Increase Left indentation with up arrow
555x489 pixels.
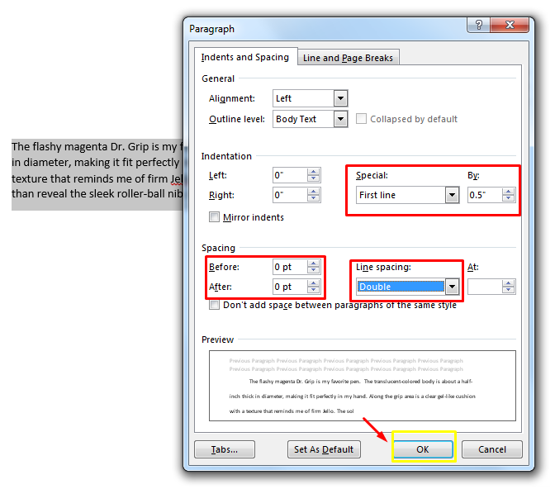(x=313, y=172)
